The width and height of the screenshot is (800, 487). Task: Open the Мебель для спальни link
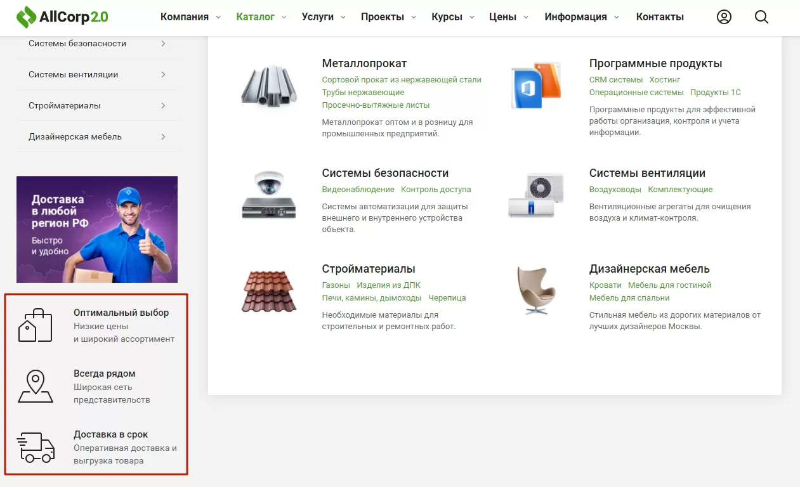[x=629, y=298]
